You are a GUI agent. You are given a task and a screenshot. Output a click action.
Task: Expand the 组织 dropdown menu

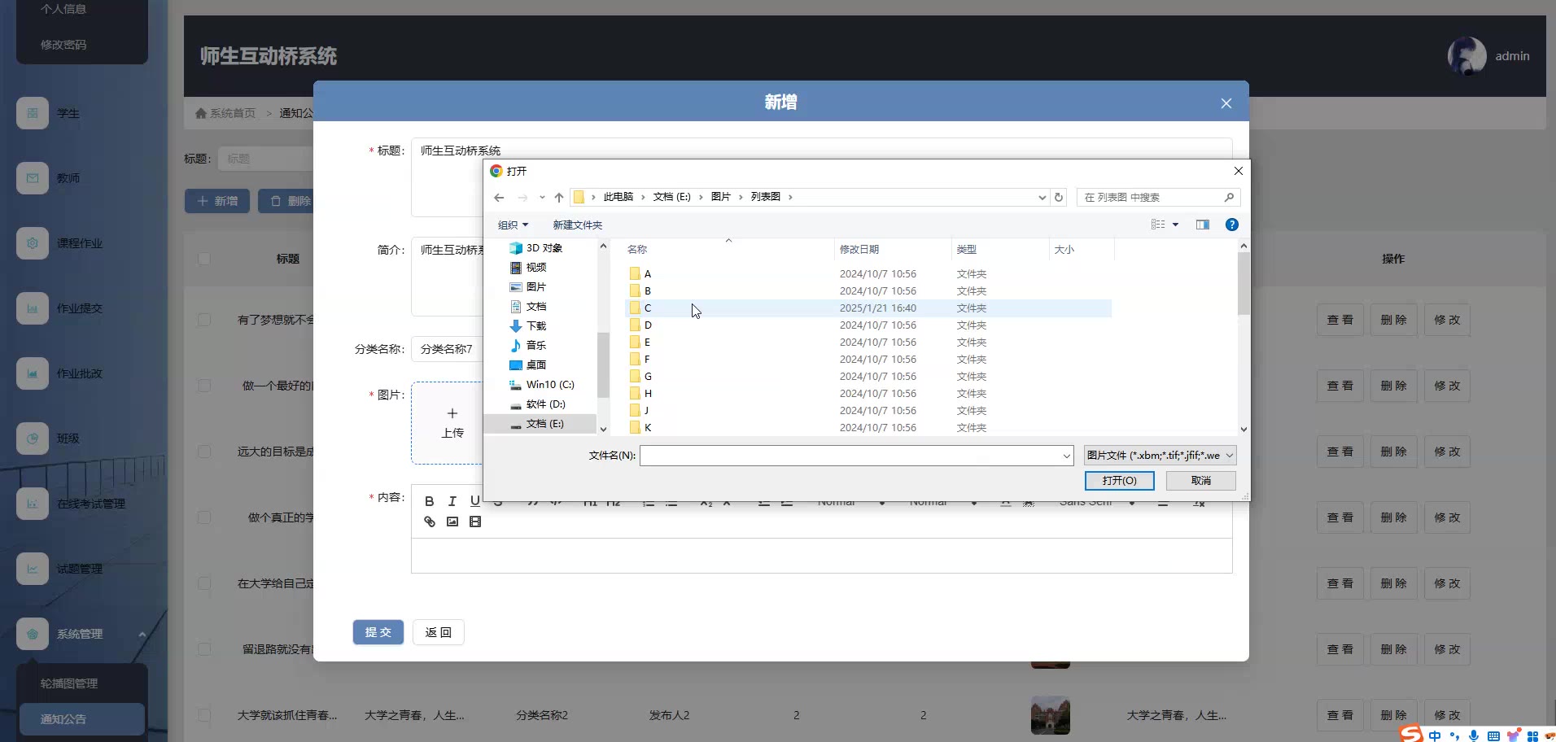pos(513,225)
